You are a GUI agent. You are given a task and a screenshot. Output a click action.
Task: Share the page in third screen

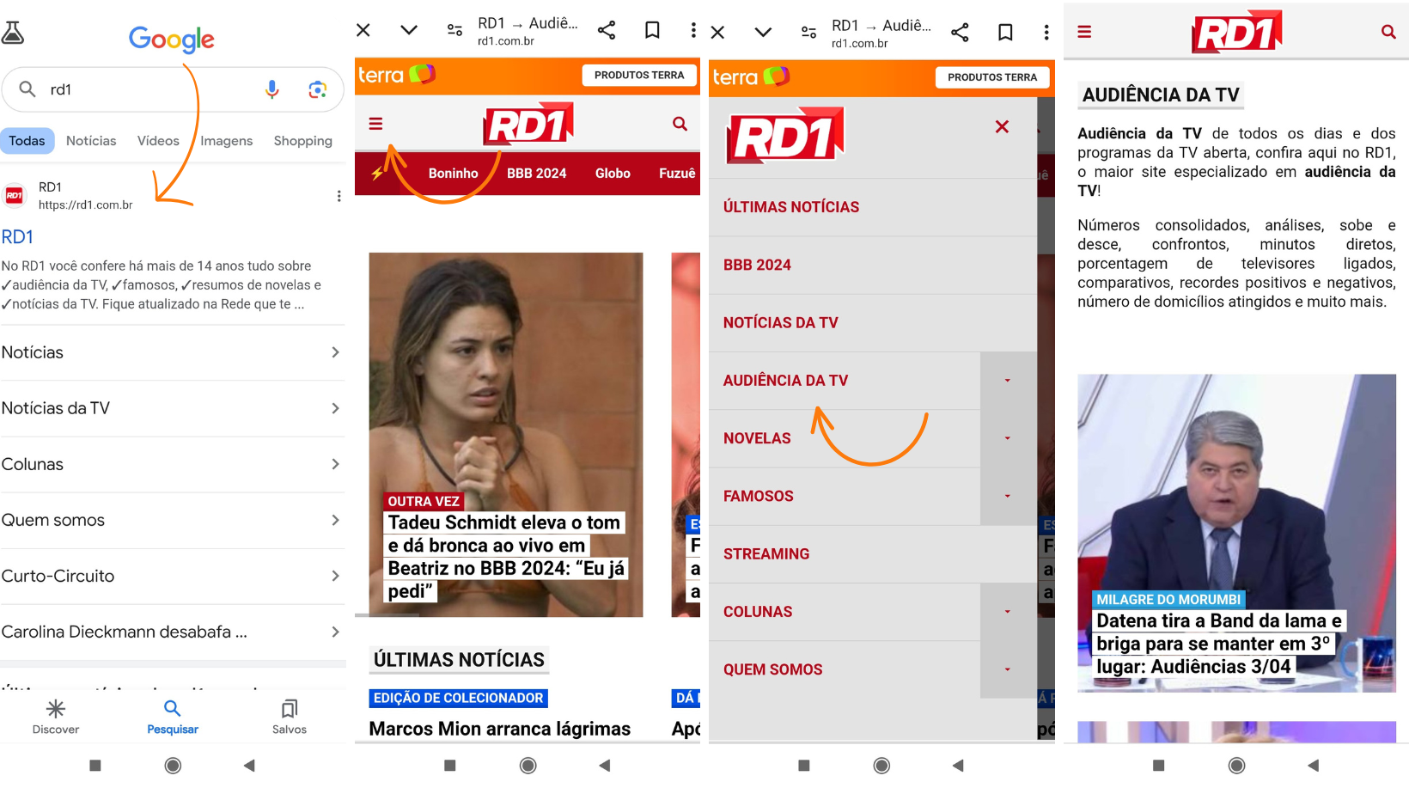click(x=960, y=32)
